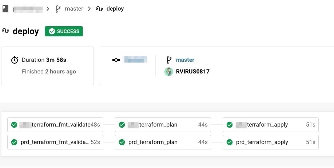Open the master branch link
Image resolution: width=334 pixels, height=168 pixels.
[185, 60]
